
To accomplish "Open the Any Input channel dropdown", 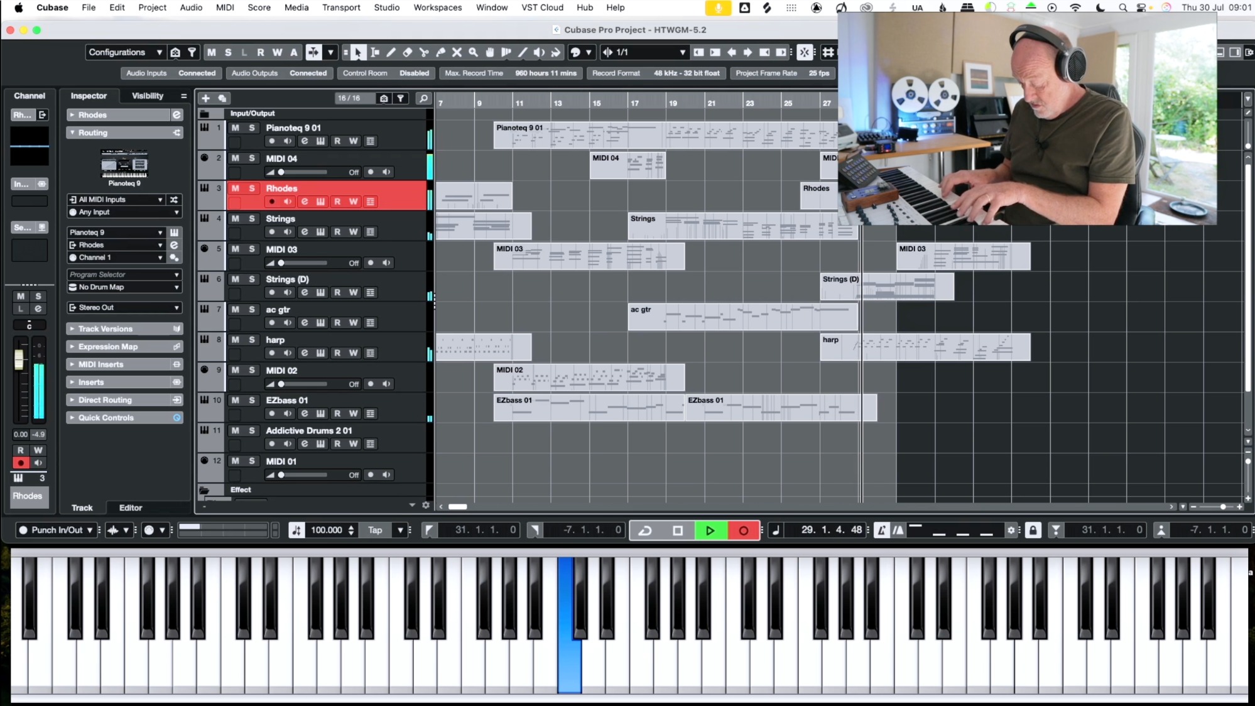I will [124, 212].
